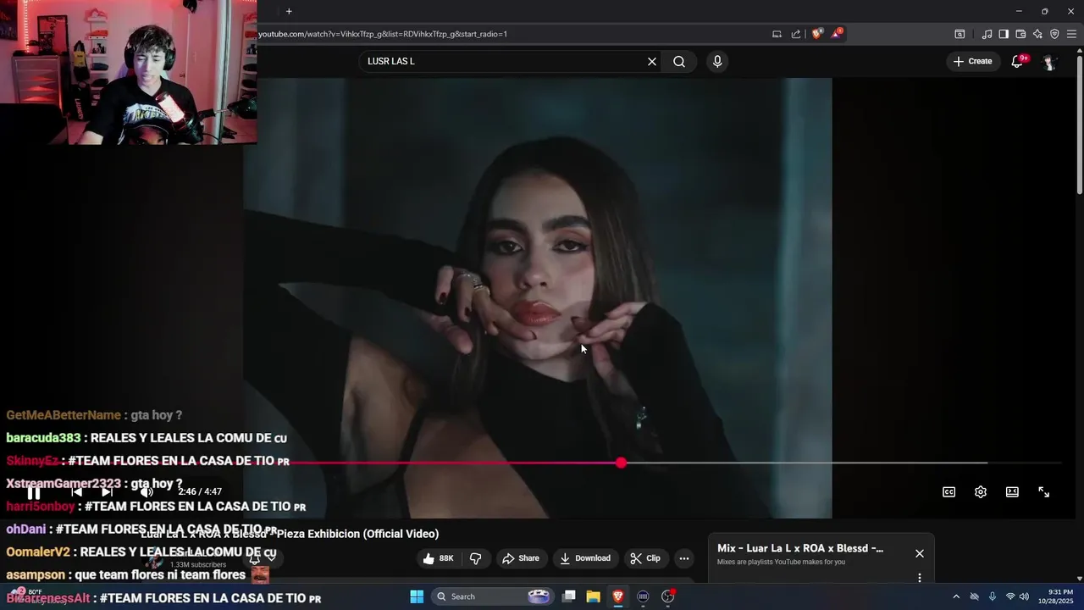1084x610 pixels.
Task: Toggle the browser sidebar panel
Action: coord(1004,34)
